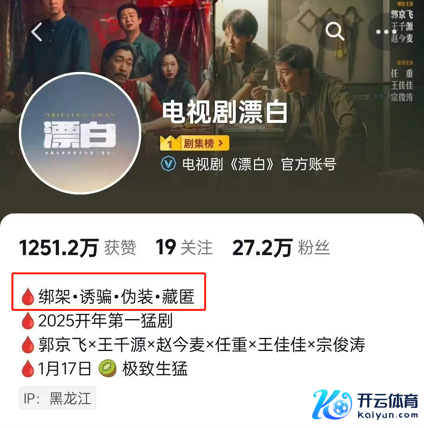The width and height of the screenshot is (424, 428).
Task: Open the three-dots more menu
Action: tap(386, 32)
